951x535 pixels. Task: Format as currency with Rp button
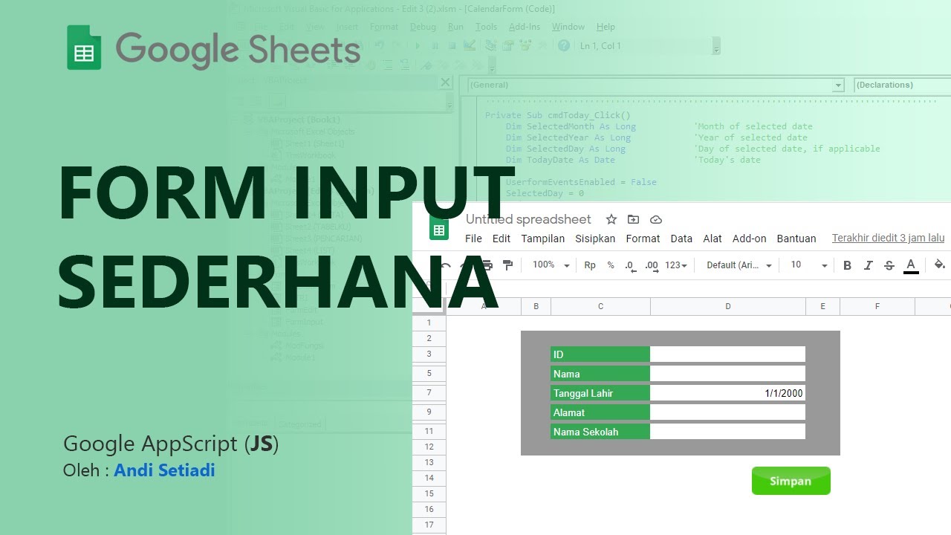[590, 265]
